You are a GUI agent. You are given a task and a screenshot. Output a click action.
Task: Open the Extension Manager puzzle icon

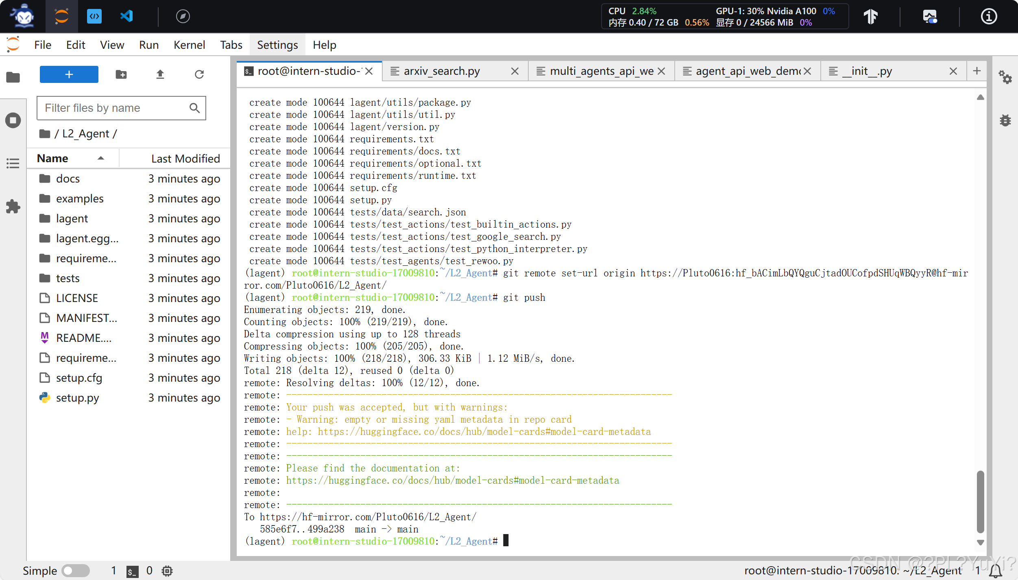pos(13,206)
